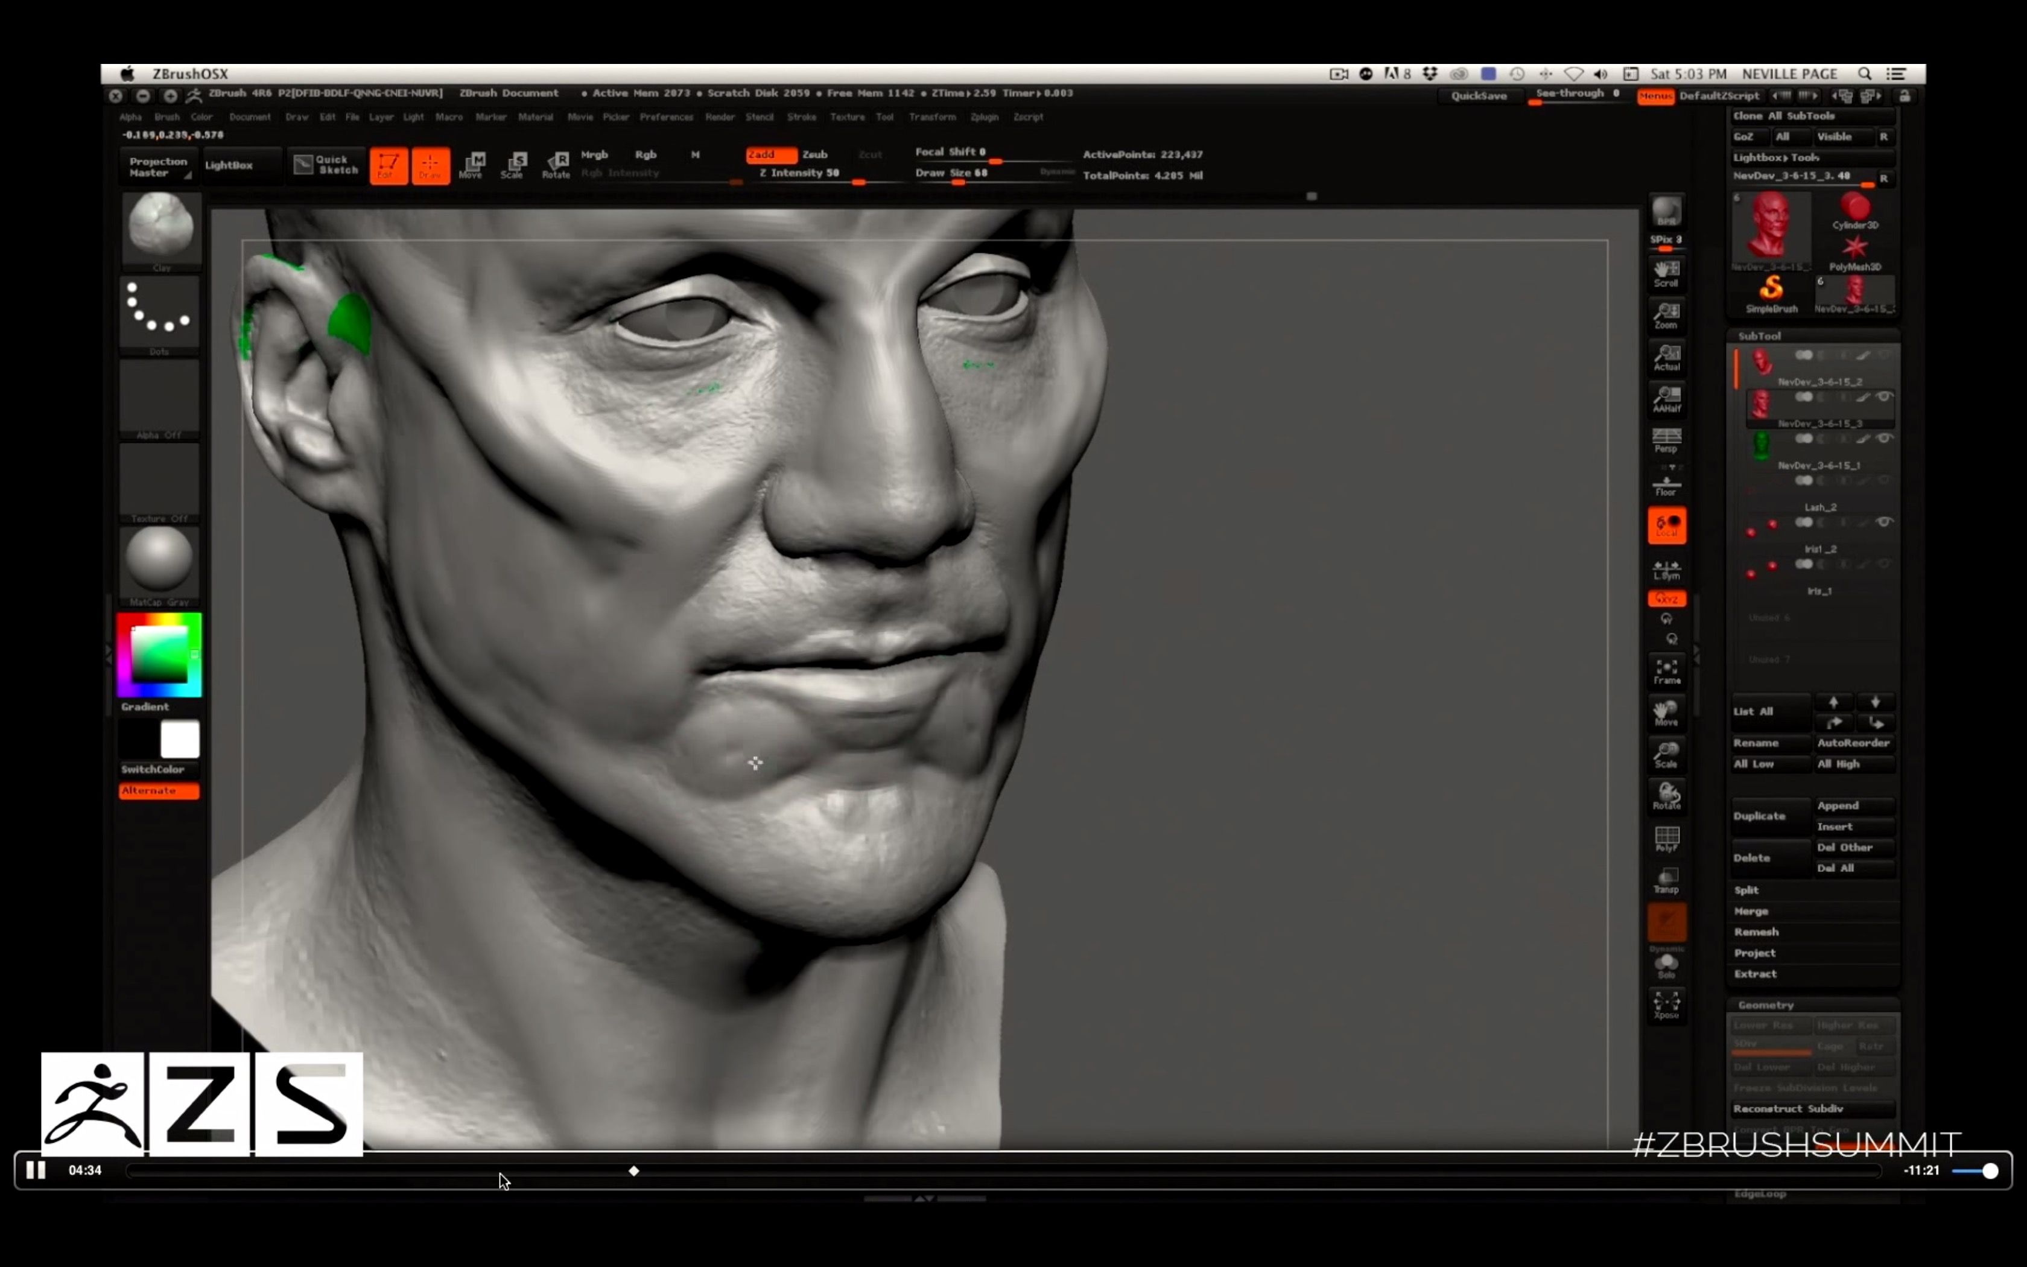Choose the SimpleBrush tool
Viewport: 2027px width, 1267px height.
tap(1771, 294)
